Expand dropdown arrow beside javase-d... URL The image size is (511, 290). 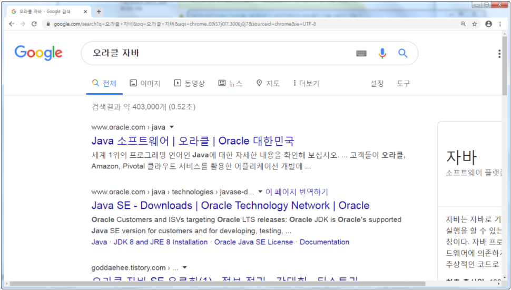(260, 192)
